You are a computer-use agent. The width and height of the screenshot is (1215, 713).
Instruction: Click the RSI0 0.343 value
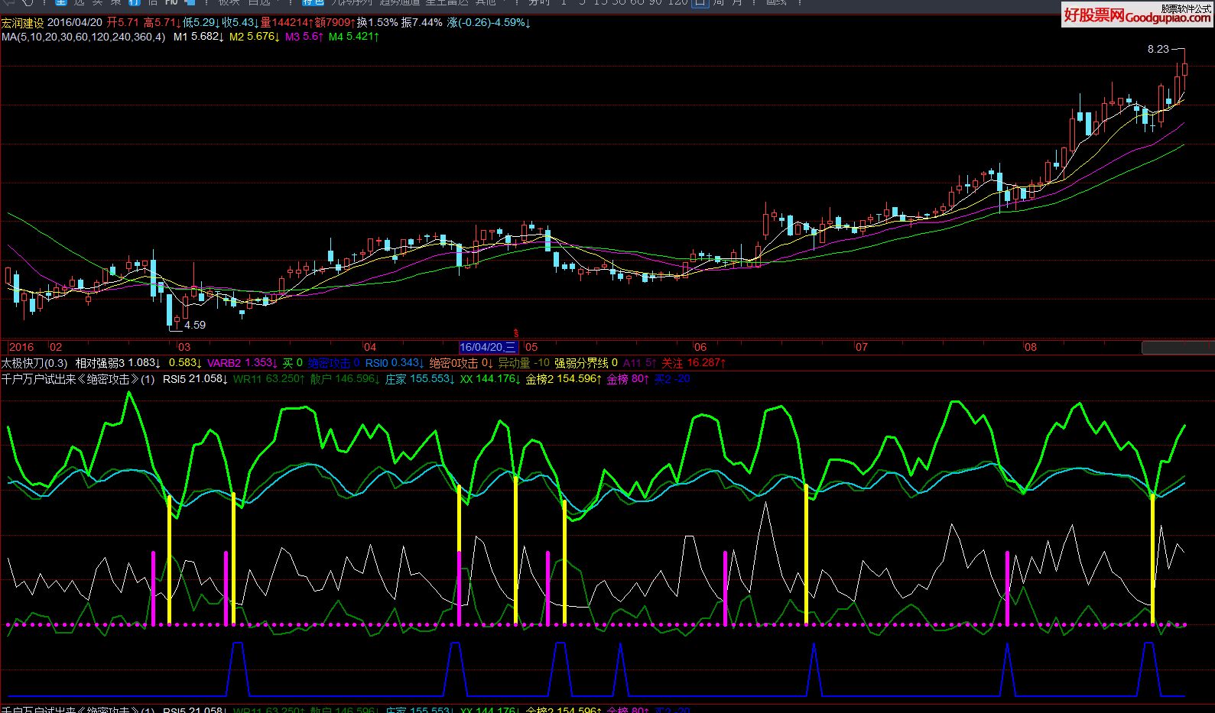(395, 363)
